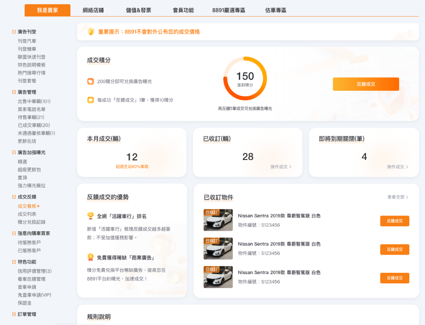Click the lightbulb icon in the important notice
The height and width of the screenshot is (325, 425).
coord(90,32)
